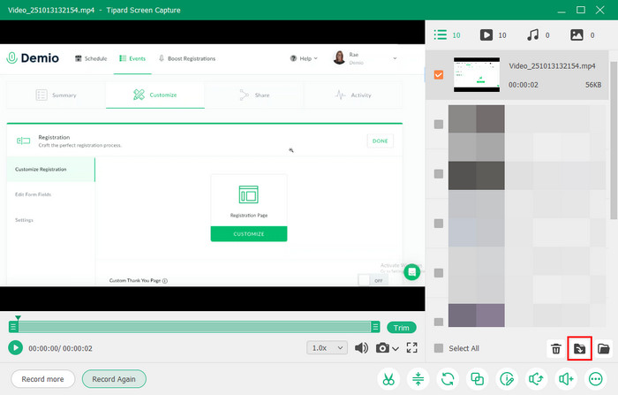
Task: Play the recorded video
Action: [15, 347]
